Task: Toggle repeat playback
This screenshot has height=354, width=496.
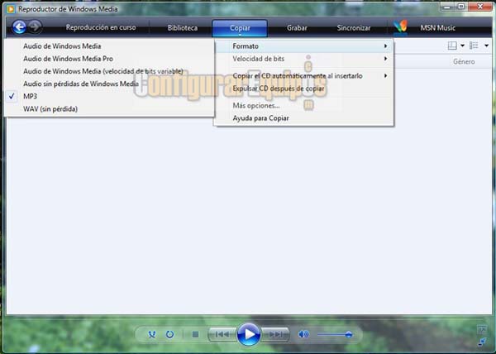Action: 169,334
